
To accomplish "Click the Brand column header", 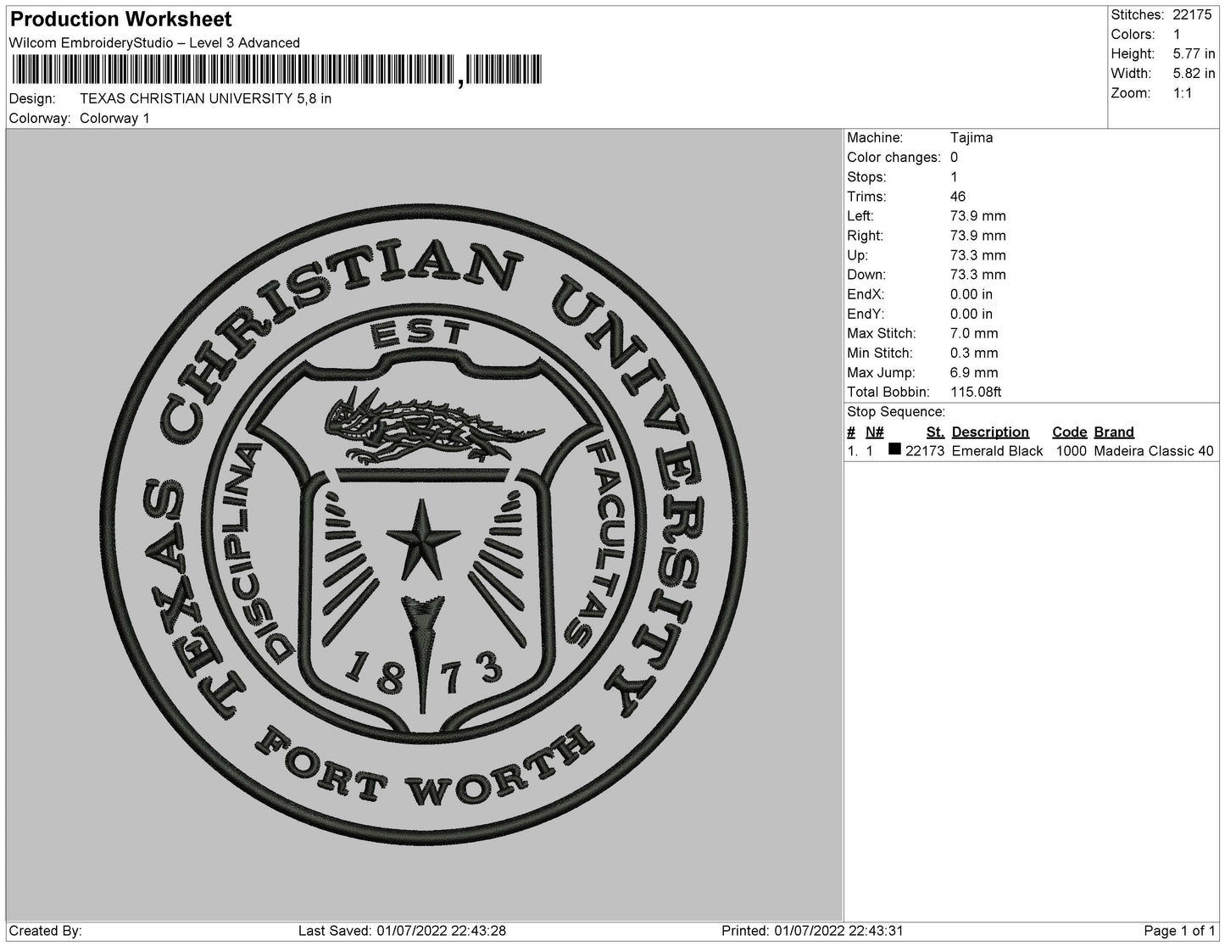I will (1114, 432).
